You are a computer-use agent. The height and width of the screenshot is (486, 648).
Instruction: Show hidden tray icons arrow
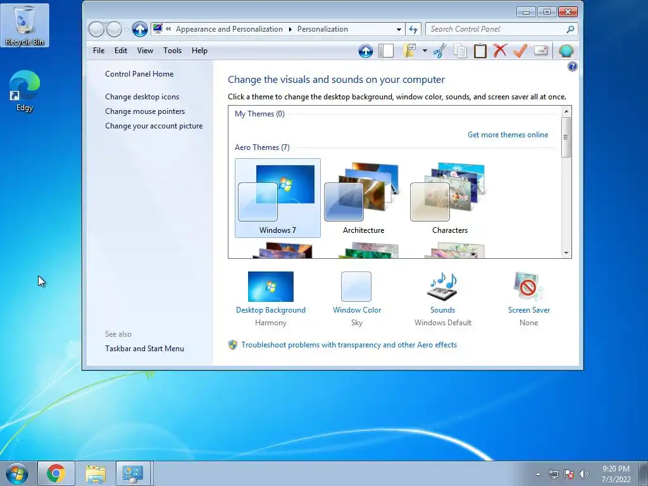pyautogui.click(x=538, y=474)
